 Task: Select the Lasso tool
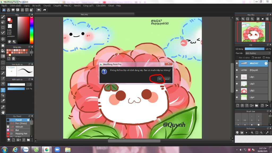click(x=3, y=68)
